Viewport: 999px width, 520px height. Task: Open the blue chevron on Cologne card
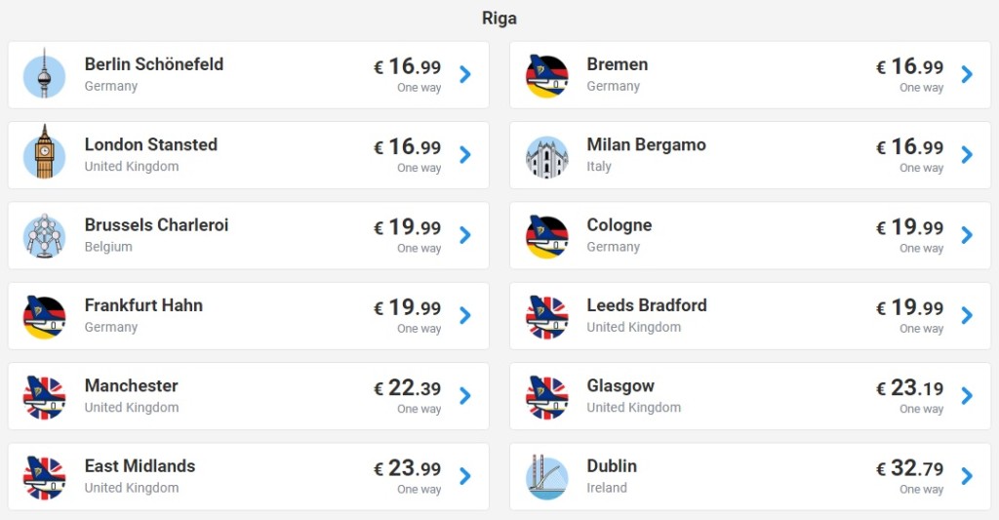967,235
